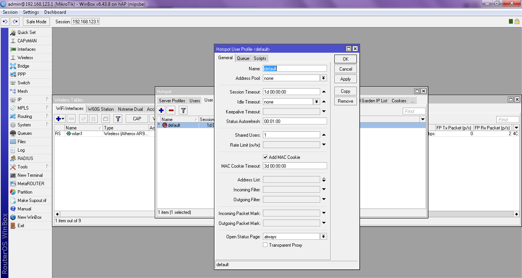
Task: Expand the Incoming Filter field
Action: tap(324, 189)
